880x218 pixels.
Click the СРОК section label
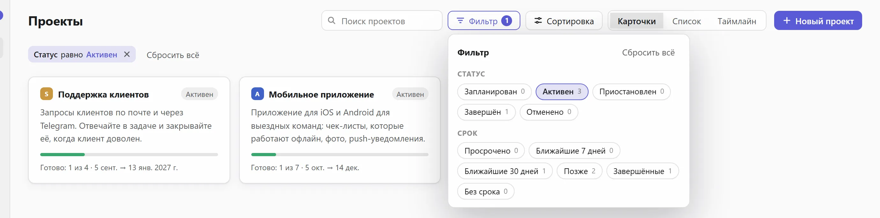(467, 133)
